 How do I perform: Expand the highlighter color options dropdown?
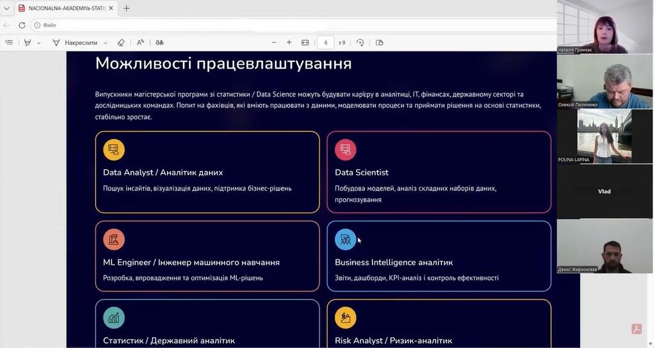pyautogui.click(x=39, y=43)
